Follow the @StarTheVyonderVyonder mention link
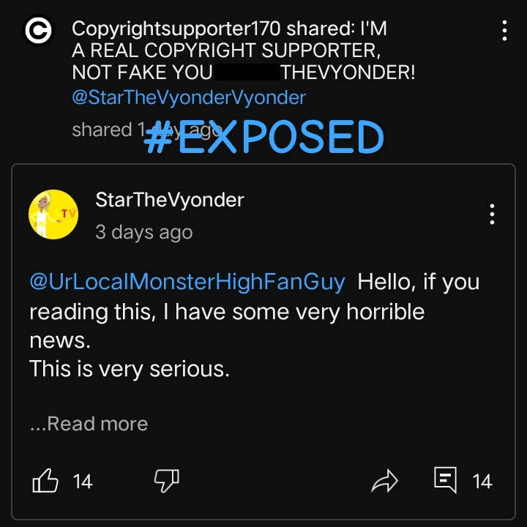527x527 pixels. coord(189,97)
